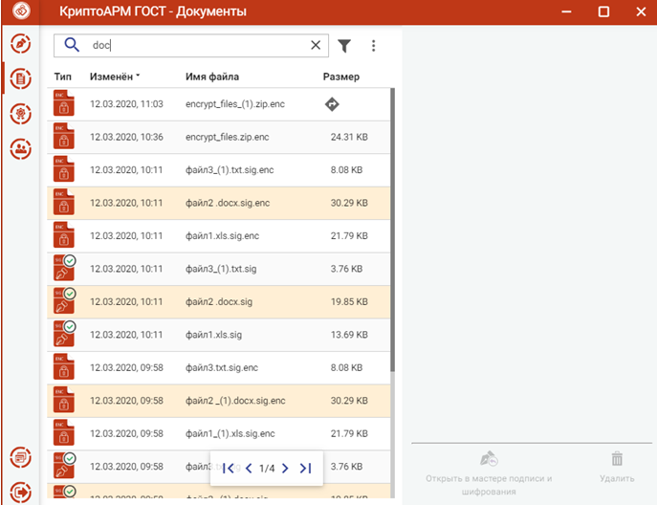Select file name файл2 .docx.sig
The width and height of the screenshot is (657, 505).
pos(219,301)
